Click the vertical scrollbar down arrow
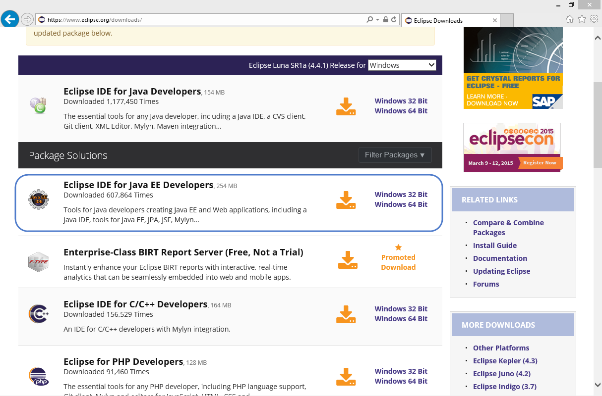602x396 pixels. [x=598, y=385]
